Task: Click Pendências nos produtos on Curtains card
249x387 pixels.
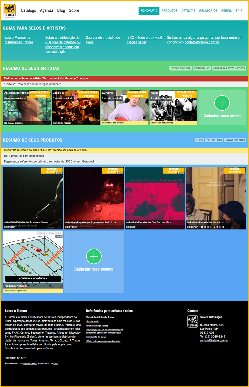Action: (x=125, y=123)
